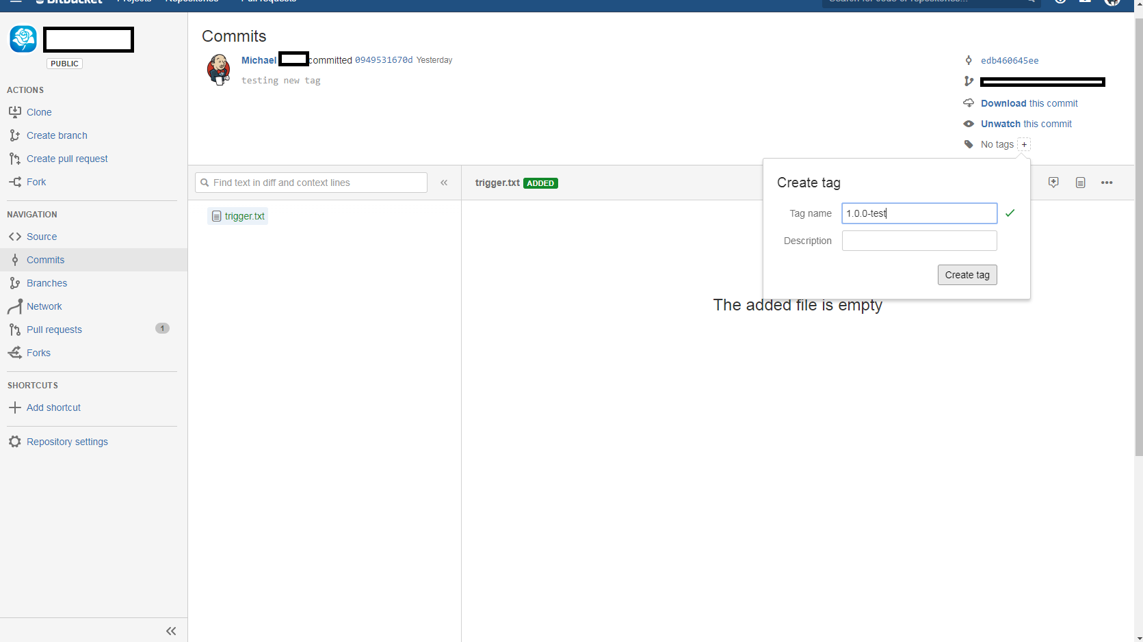The height and width of the screenshot is (642, 1143).
Task: Open the more options ellipsis menu
Action: coord(1107,183)
